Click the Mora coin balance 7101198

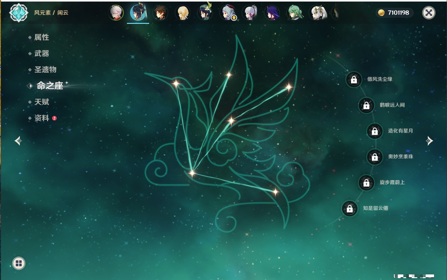pos(394,13)
